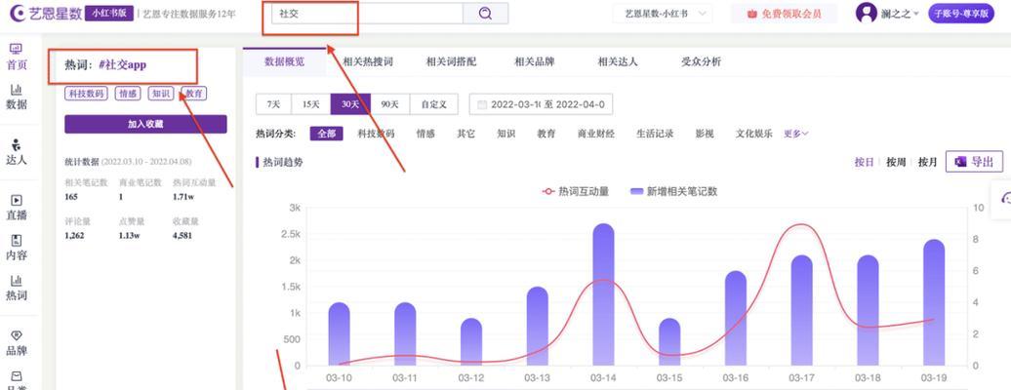Switch to the 相关达人 tab

618,62
